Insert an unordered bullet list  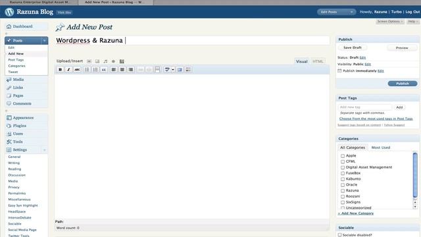87,70
